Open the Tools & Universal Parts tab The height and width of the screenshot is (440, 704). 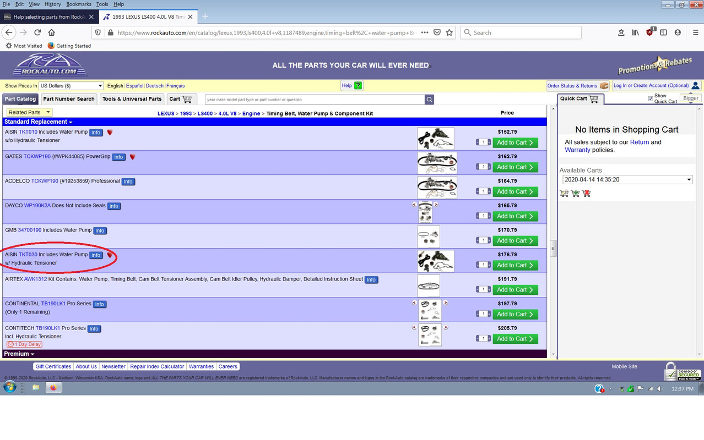coord(132,99)
